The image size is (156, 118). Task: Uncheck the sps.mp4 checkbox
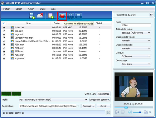tap(4, 31)
